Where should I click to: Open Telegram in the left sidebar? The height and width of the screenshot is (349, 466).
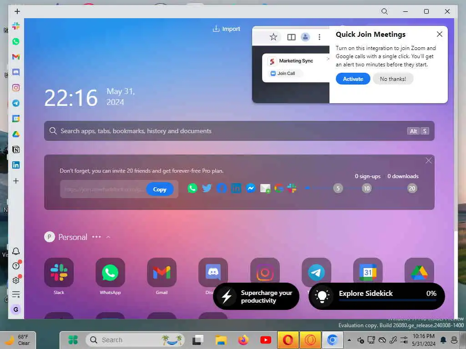tap(16, 103)
